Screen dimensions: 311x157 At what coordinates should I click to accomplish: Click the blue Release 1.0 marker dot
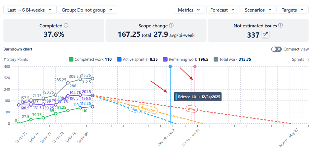(x=170, y=67)
